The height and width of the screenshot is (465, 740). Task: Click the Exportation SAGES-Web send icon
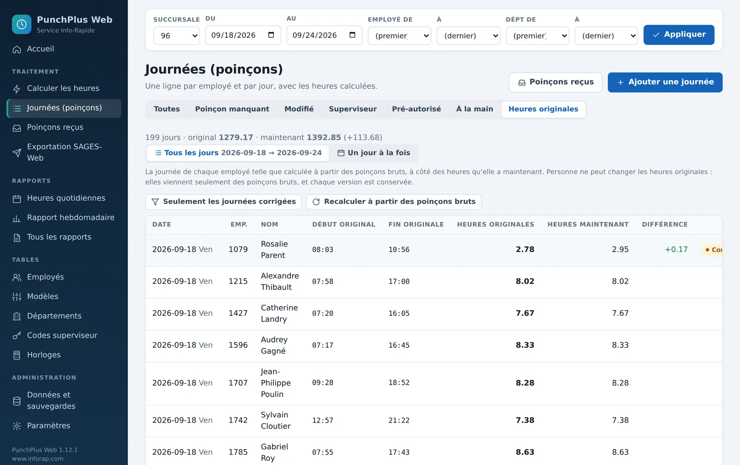pyautogui.click(x=17, y=153)
